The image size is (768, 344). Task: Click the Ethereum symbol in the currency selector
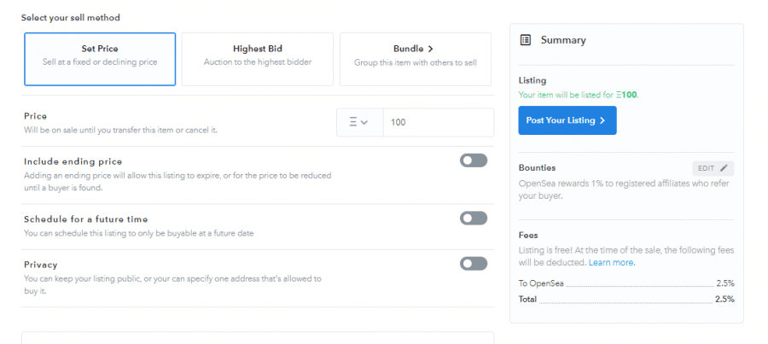pyautogui.click(x=353, y=122)
